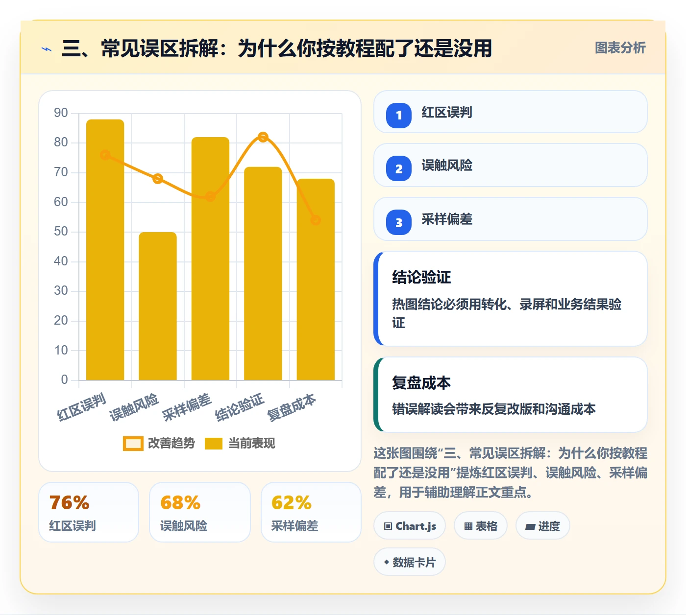
Task: Click the 图表分析 label in header
Action: (x=620, y=47)
